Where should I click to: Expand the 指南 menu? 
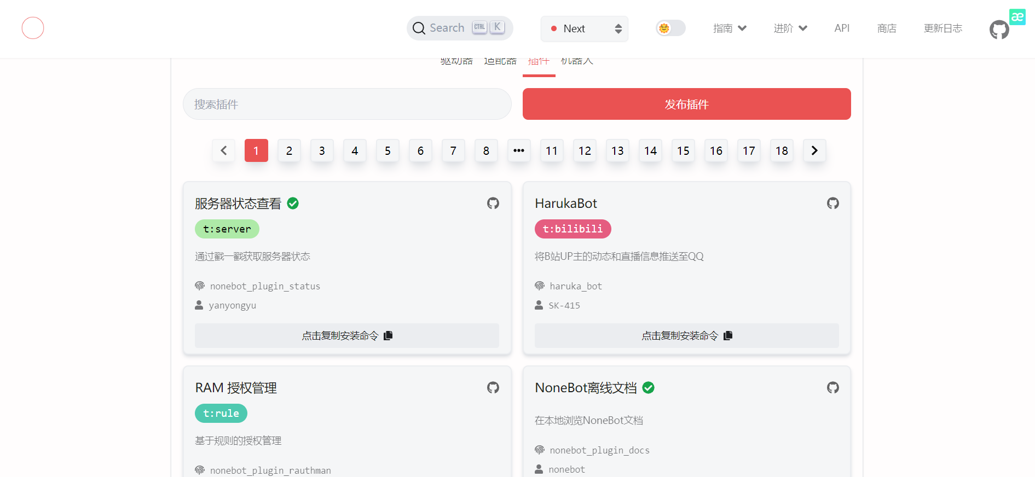coord(730,28)
